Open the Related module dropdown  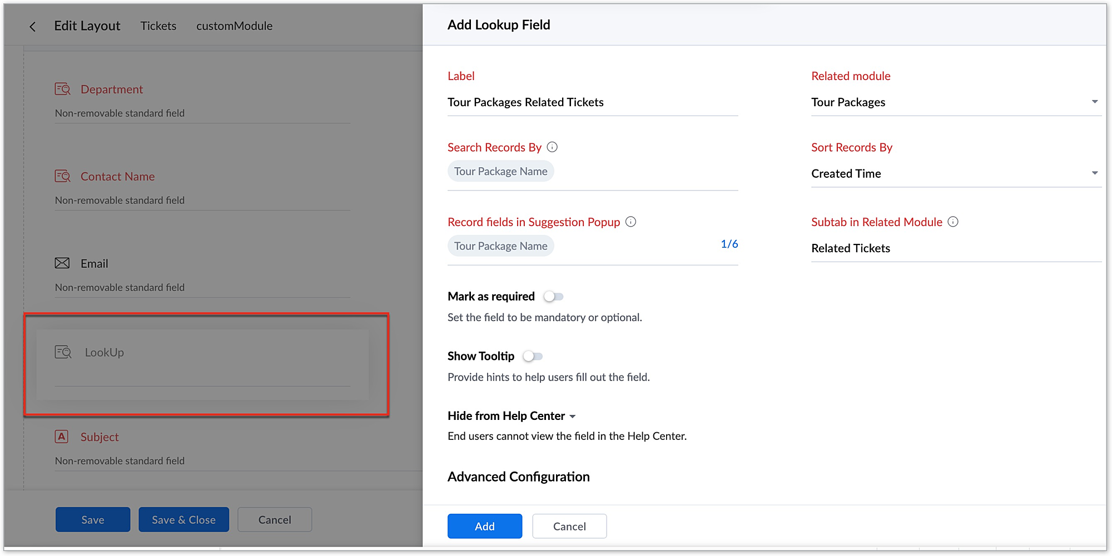(x=955, y=102)
